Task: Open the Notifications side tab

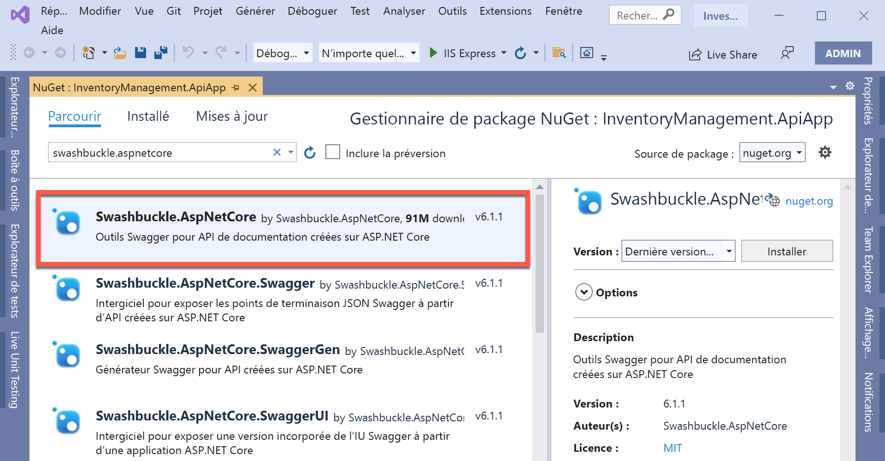Action: tap(868, 402)
